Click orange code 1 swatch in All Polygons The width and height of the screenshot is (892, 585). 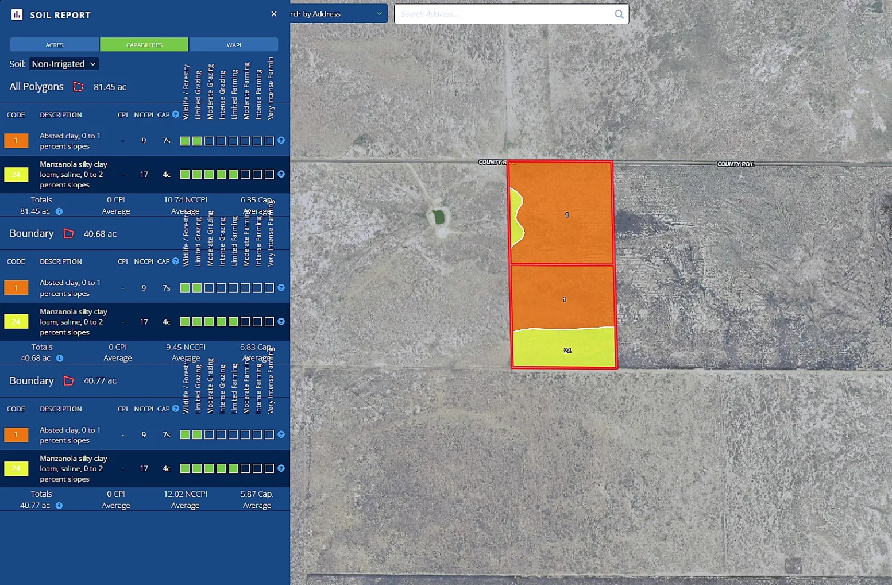point(16,141)
